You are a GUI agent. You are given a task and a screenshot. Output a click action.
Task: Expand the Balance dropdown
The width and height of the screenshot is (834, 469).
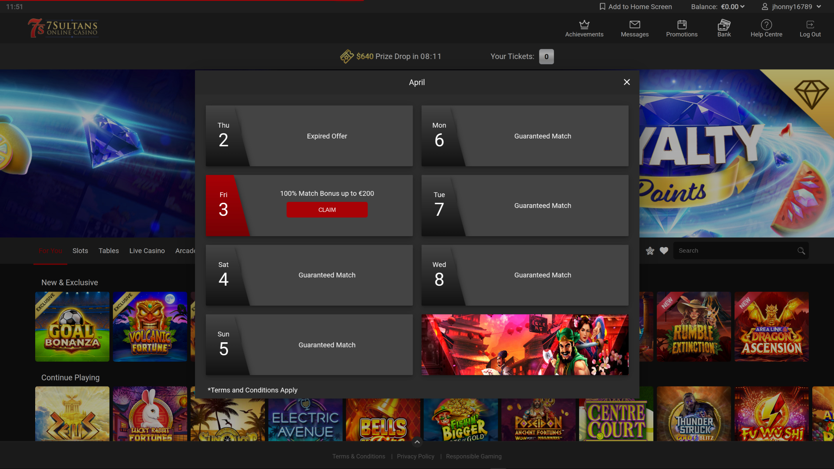pos(742,7)
